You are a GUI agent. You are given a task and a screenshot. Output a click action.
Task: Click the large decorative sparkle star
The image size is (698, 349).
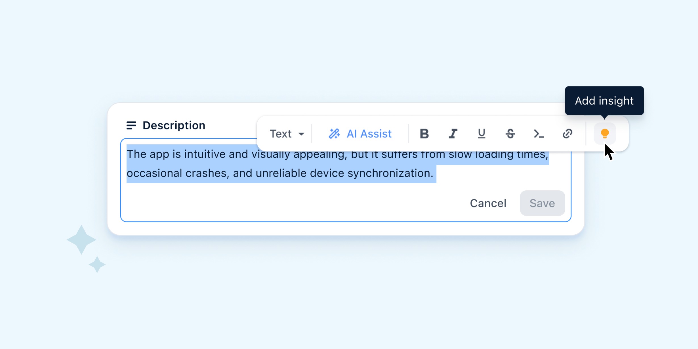pos(81,240)
